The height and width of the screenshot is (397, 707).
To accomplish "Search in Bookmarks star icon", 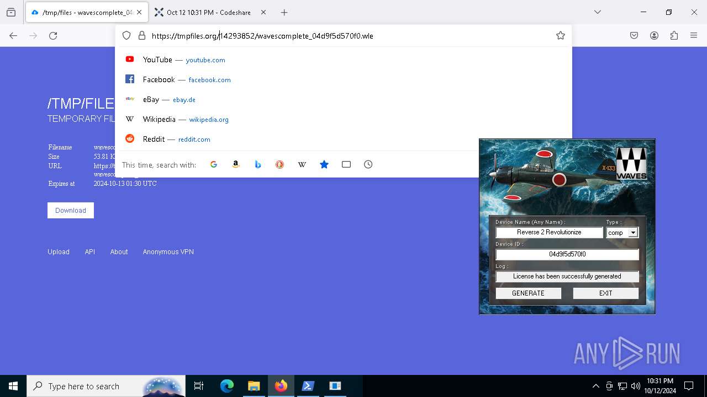I will click(324, 164).
